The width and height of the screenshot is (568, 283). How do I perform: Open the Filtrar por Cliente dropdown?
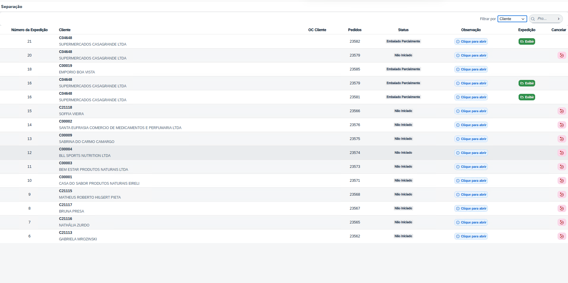coord(512,19)
